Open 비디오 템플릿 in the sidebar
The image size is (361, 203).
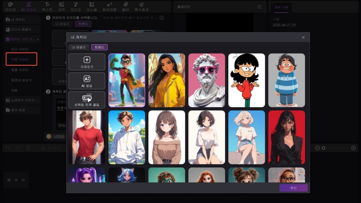(x=22, y=29)
